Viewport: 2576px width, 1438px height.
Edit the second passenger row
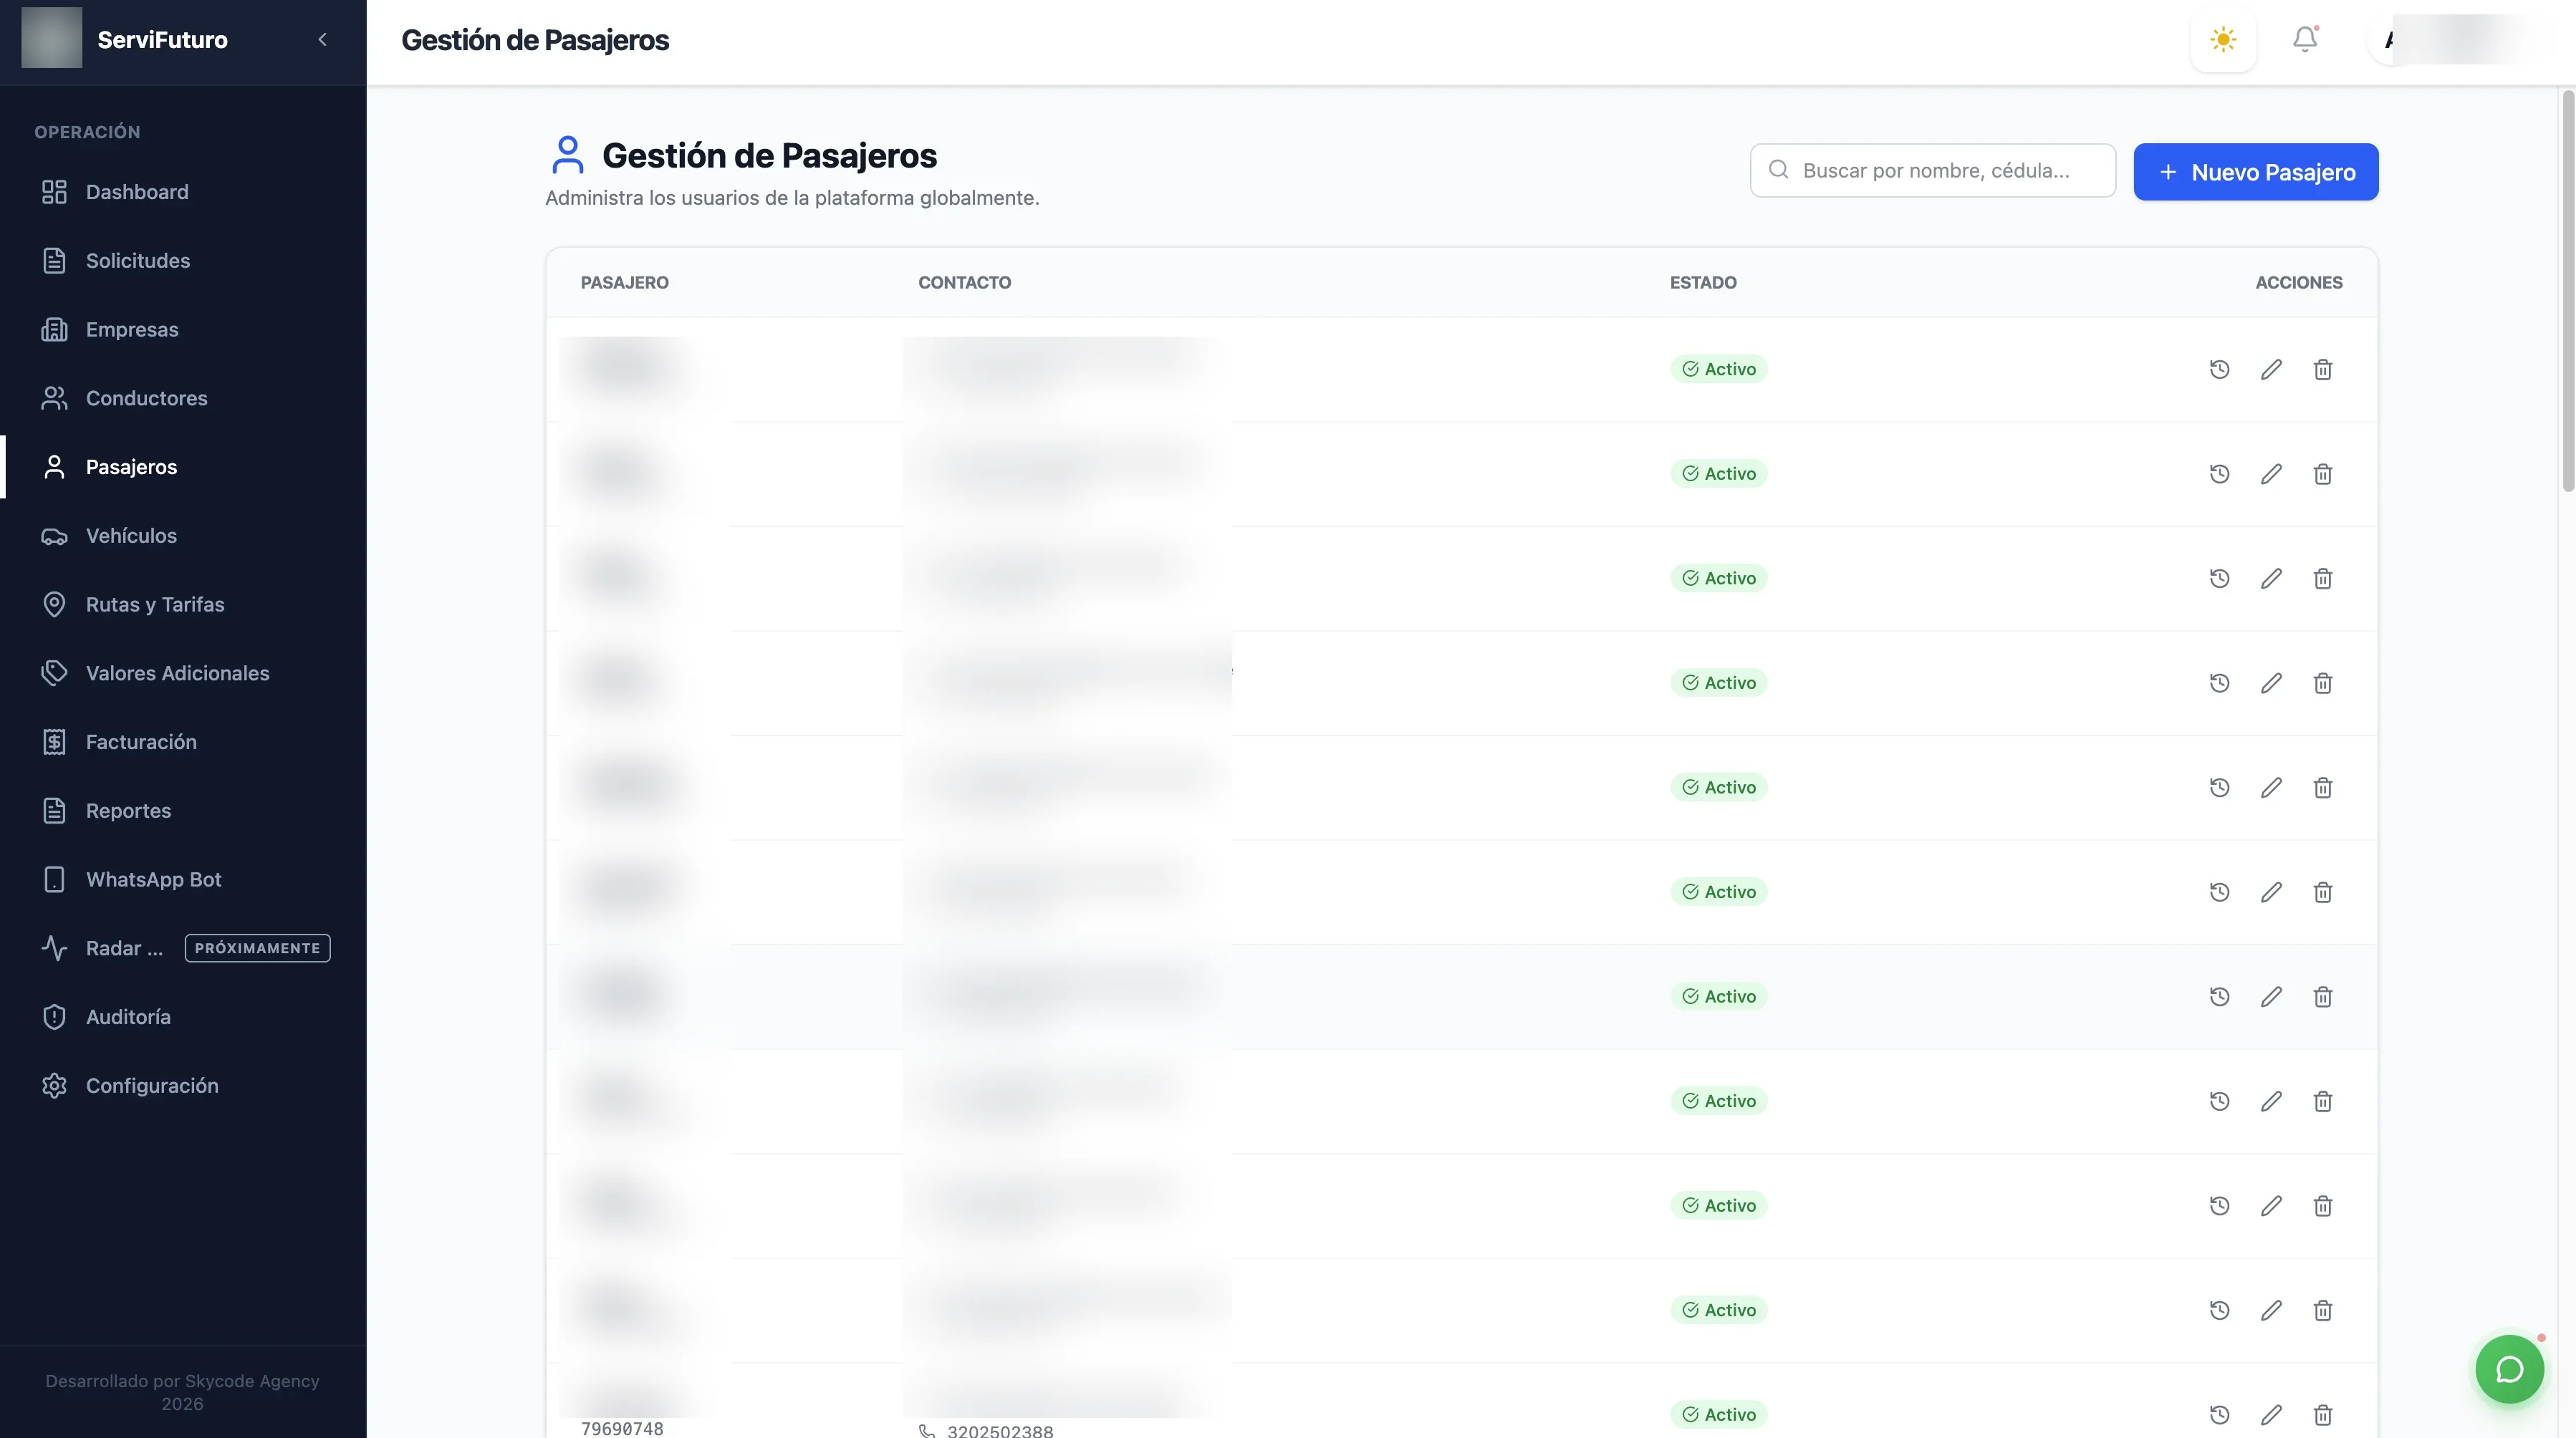click(x=2271, y=474)
